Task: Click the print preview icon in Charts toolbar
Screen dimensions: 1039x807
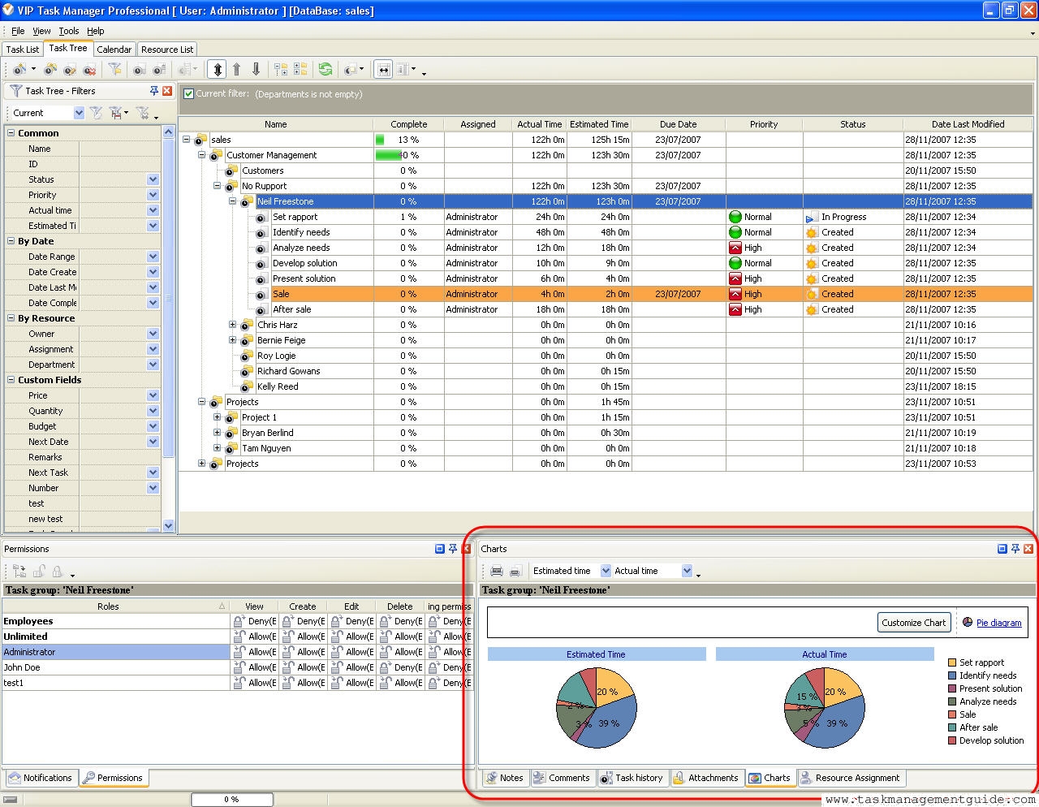Action: 515,571
